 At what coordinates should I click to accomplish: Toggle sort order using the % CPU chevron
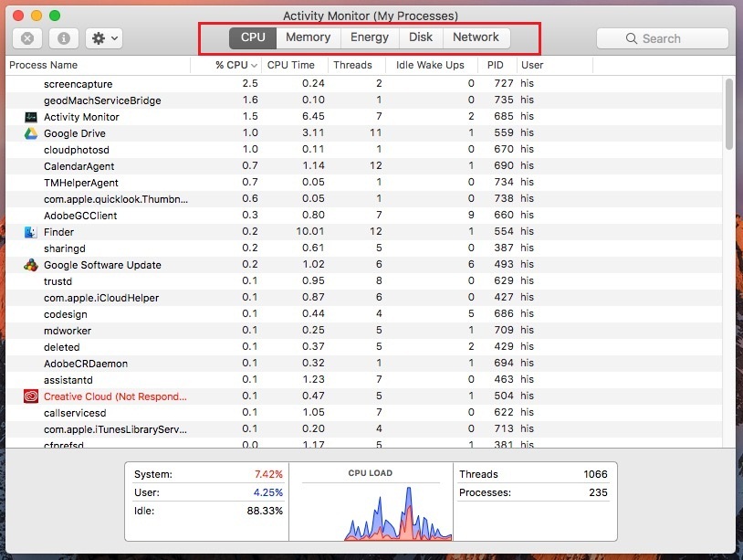(253, 65)
